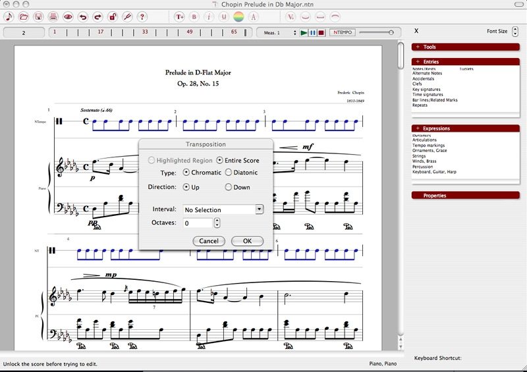Viewport: 527px width, 372px height.
Task: Expand the Expressions panel header
Action: (466, 128)
